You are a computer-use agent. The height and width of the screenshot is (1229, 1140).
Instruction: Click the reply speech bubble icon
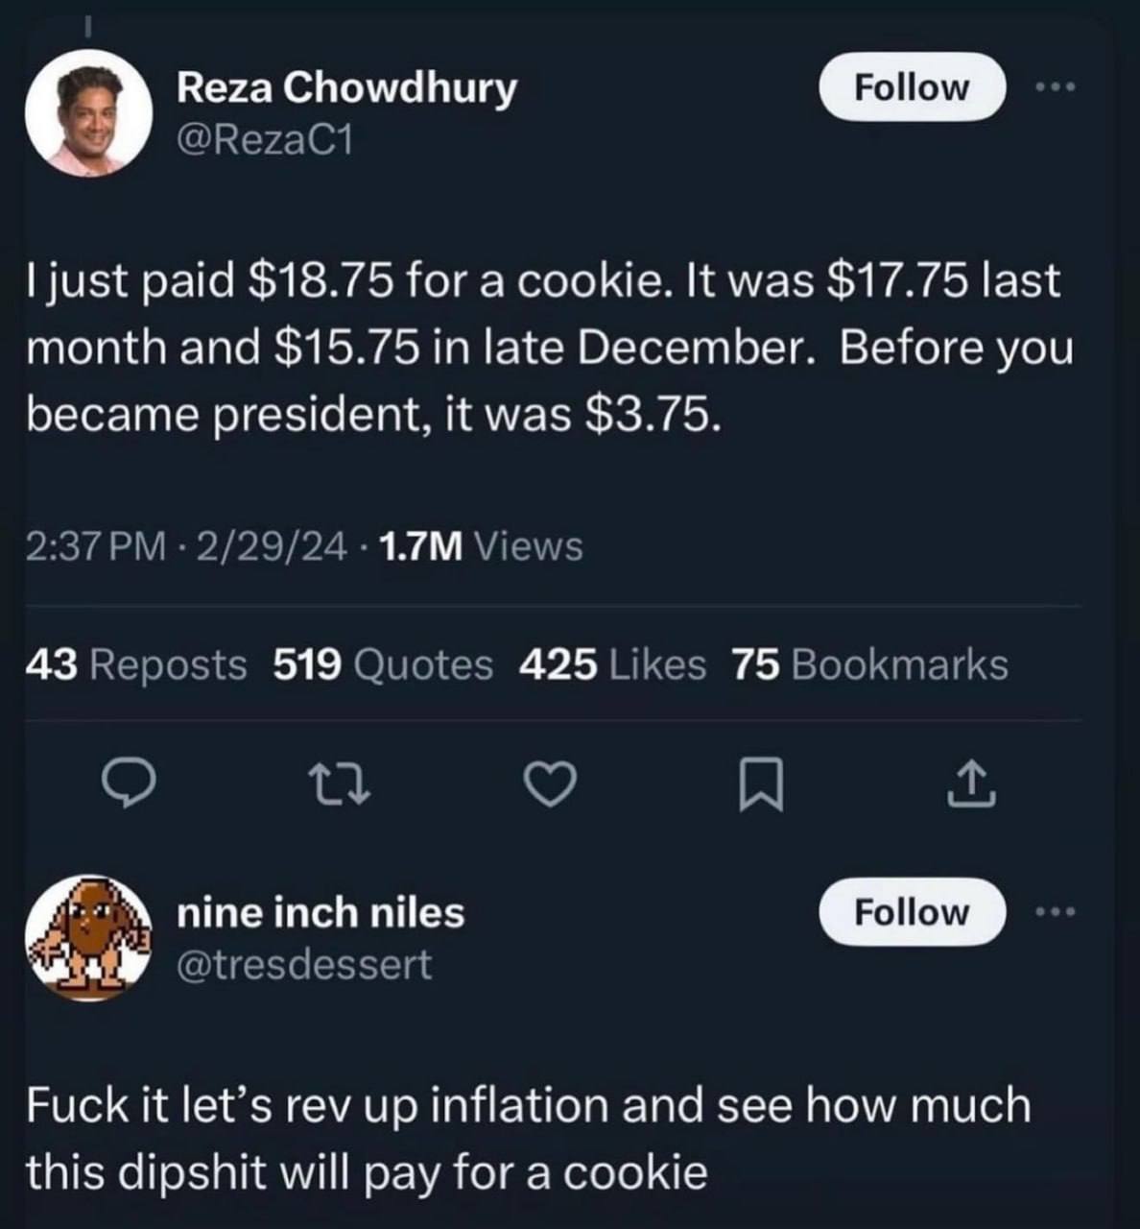click(129, 783)
